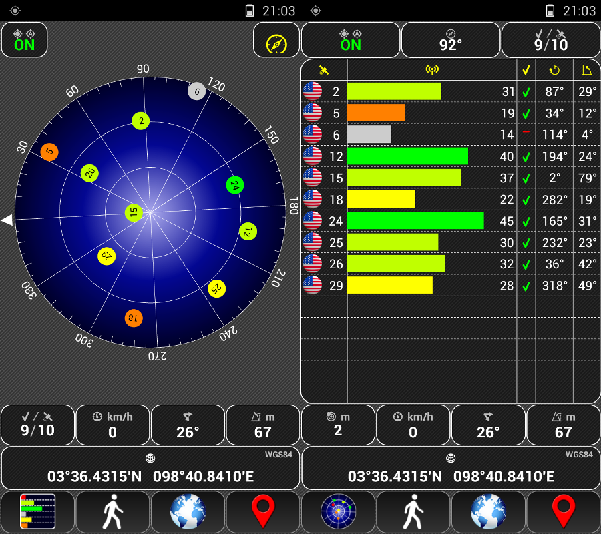
Task: Click the satellite ID column header icon
Action: (x=324, y=70)
